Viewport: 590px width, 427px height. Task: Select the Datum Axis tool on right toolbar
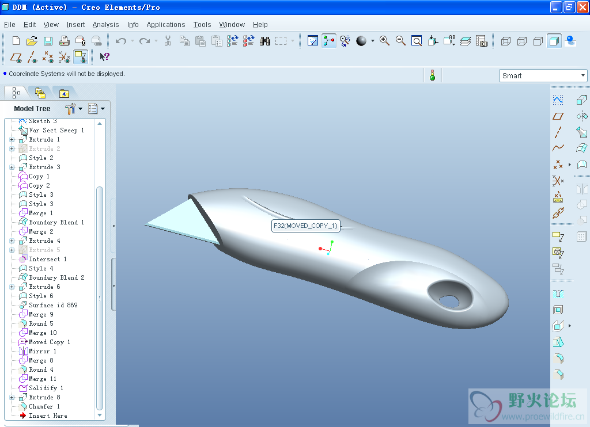click(x=558, y=132)
